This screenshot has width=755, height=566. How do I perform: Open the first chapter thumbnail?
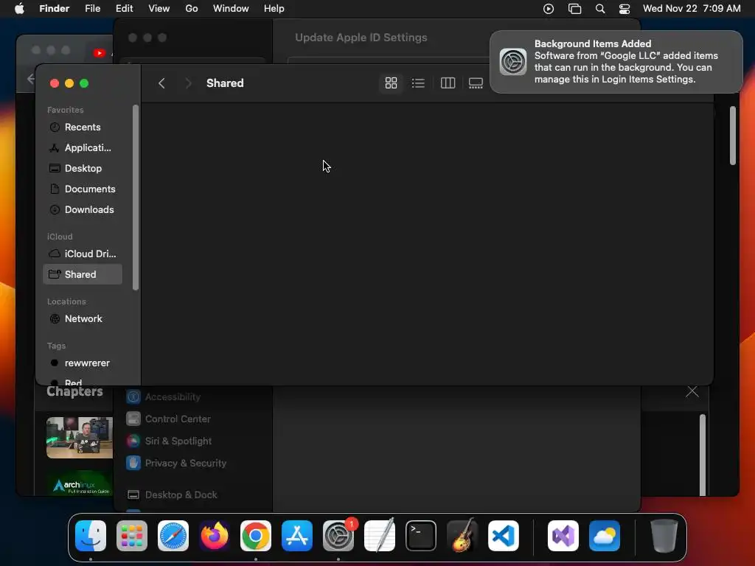click(80, 438)
